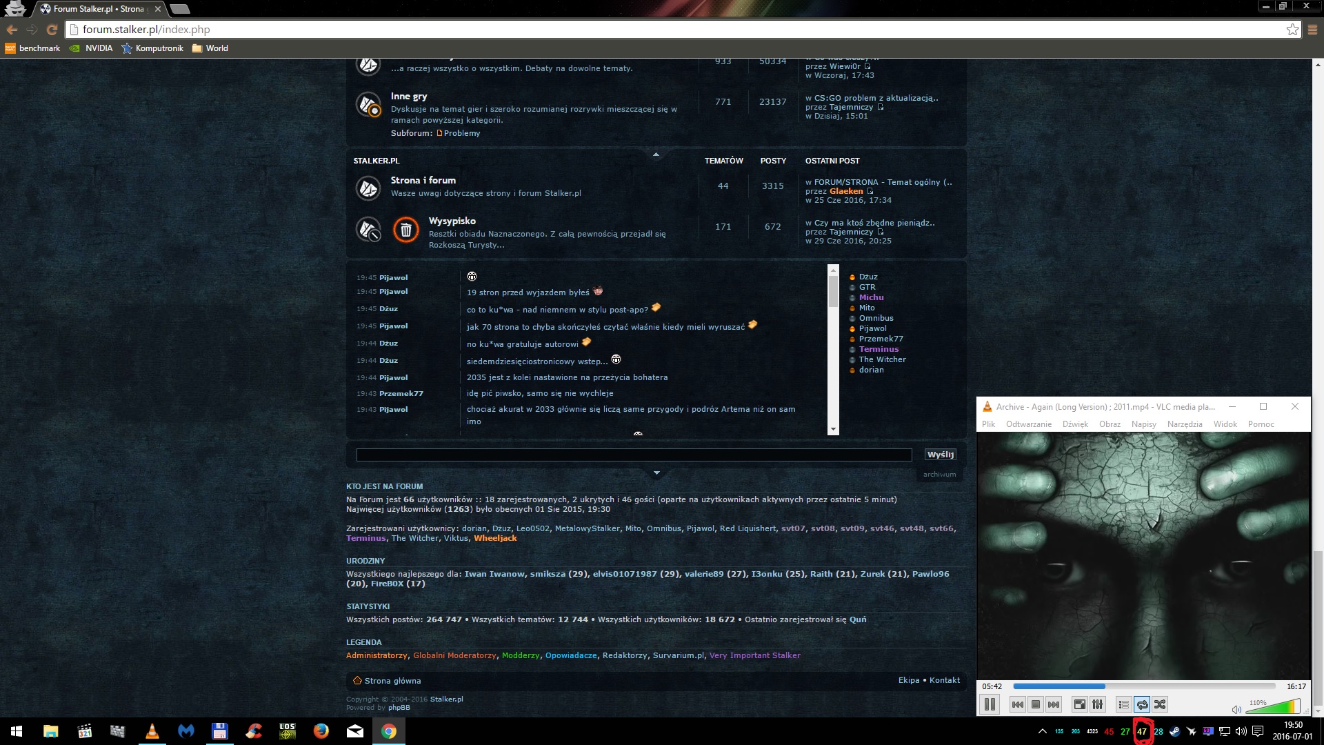Open VLC Odtwarzanie menu
Image resolution: width=1324 pixels, height=745 pixels.
[x=1028, y=424]
